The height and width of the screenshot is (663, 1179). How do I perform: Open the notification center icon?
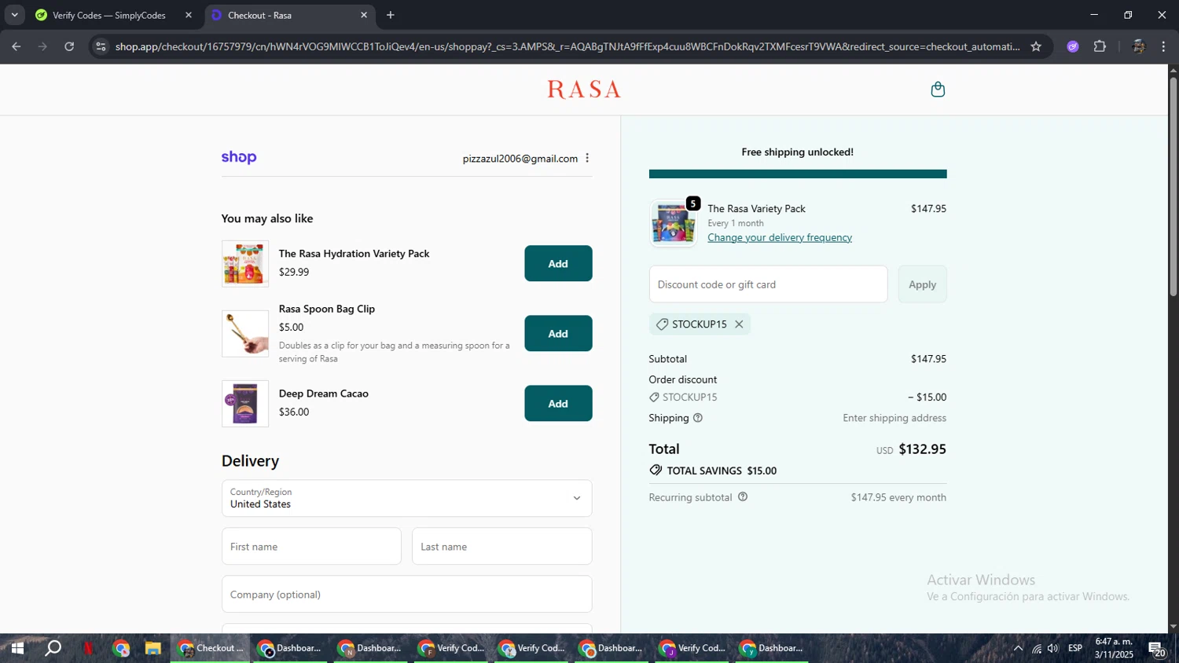[x=1157, y=649]
